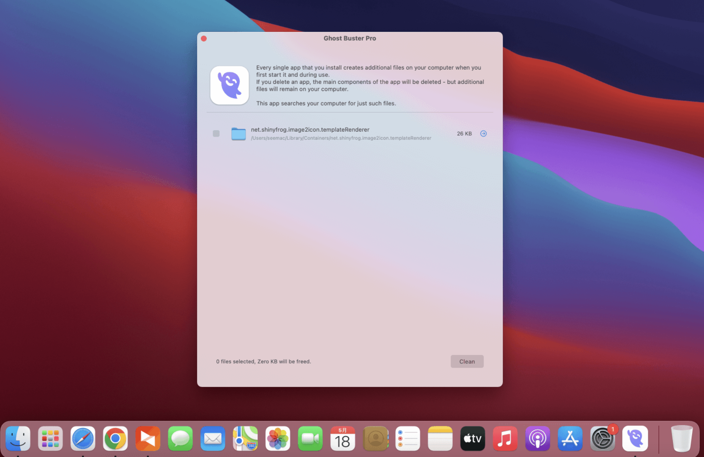This screenshot has height=457, width=704.
Task: Open the Apple TV app
Action: [473, 439]
